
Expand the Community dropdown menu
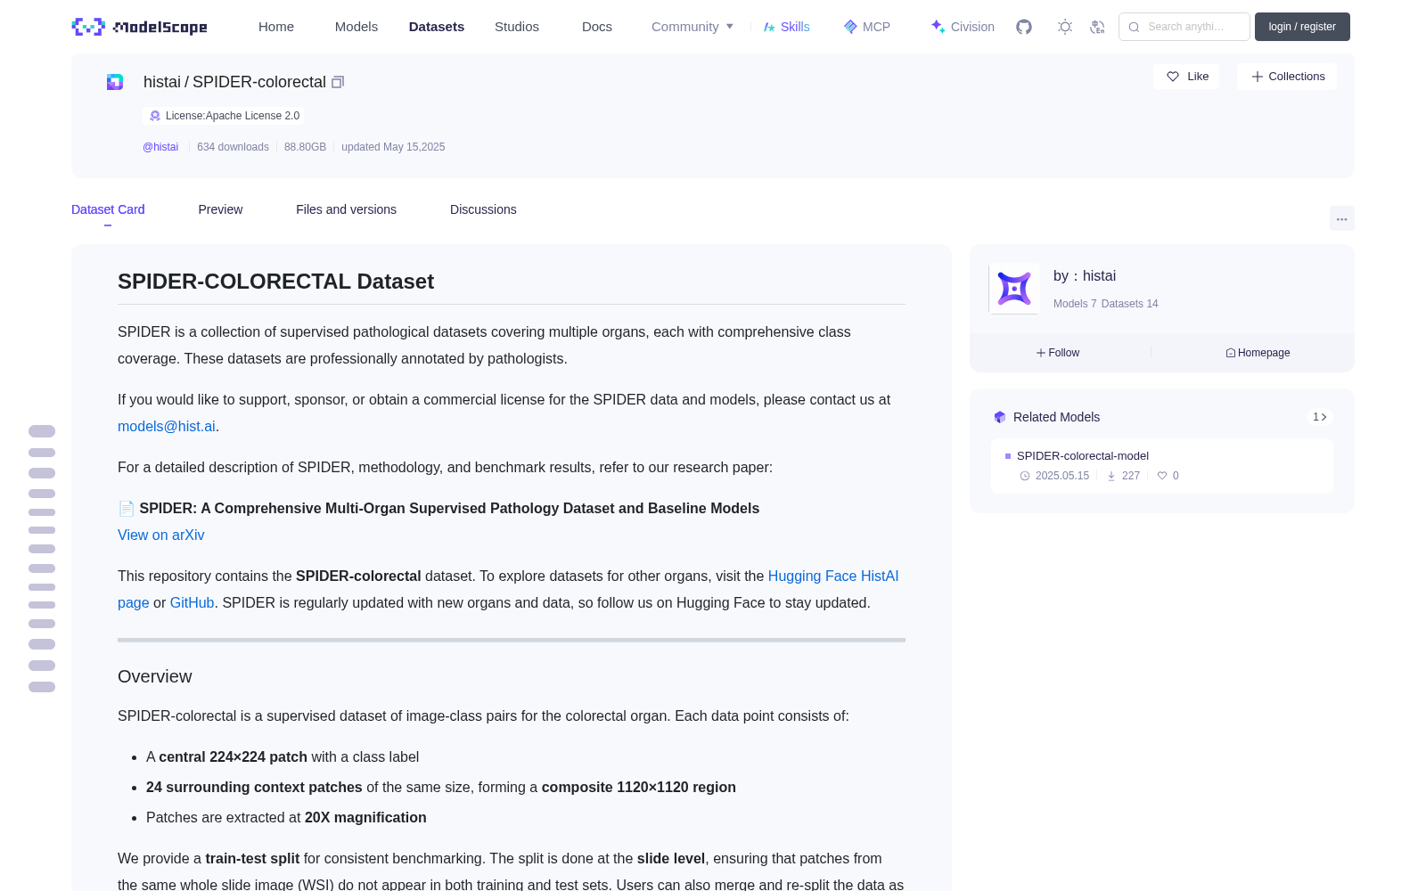693,27
